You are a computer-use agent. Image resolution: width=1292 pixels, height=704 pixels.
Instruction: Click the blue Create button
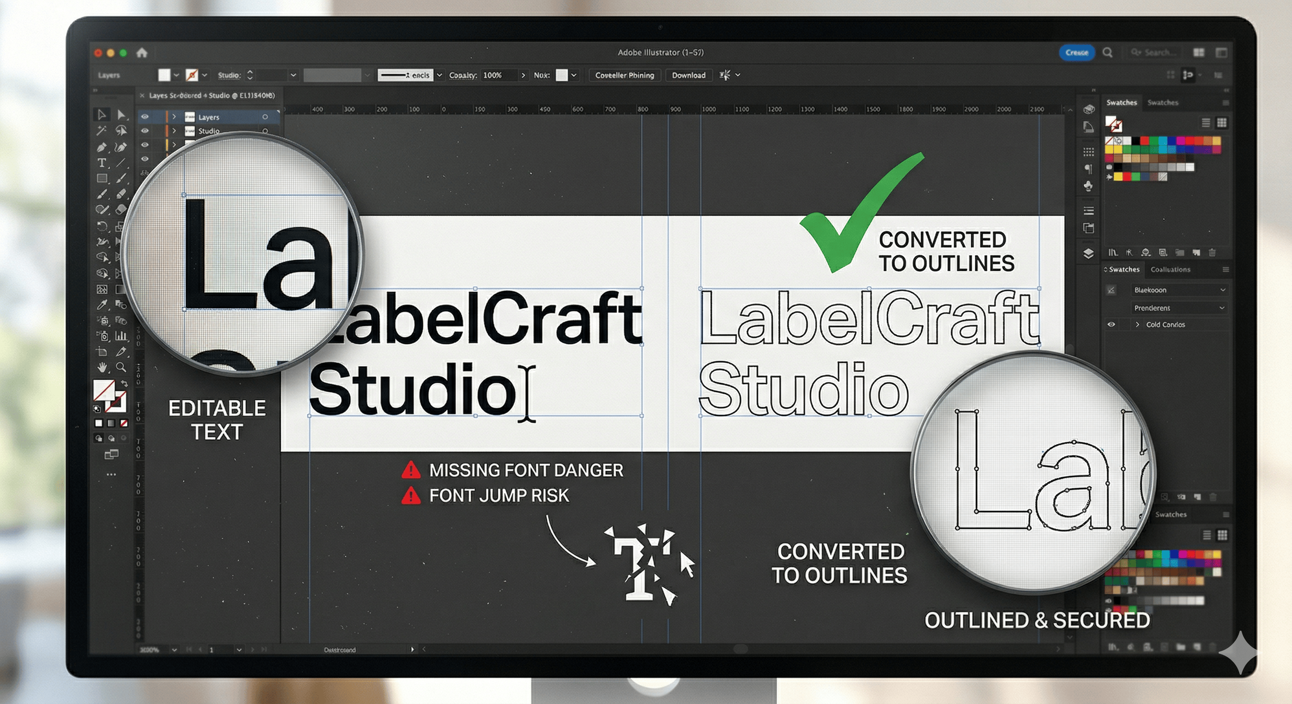(x=1076, y=53)
